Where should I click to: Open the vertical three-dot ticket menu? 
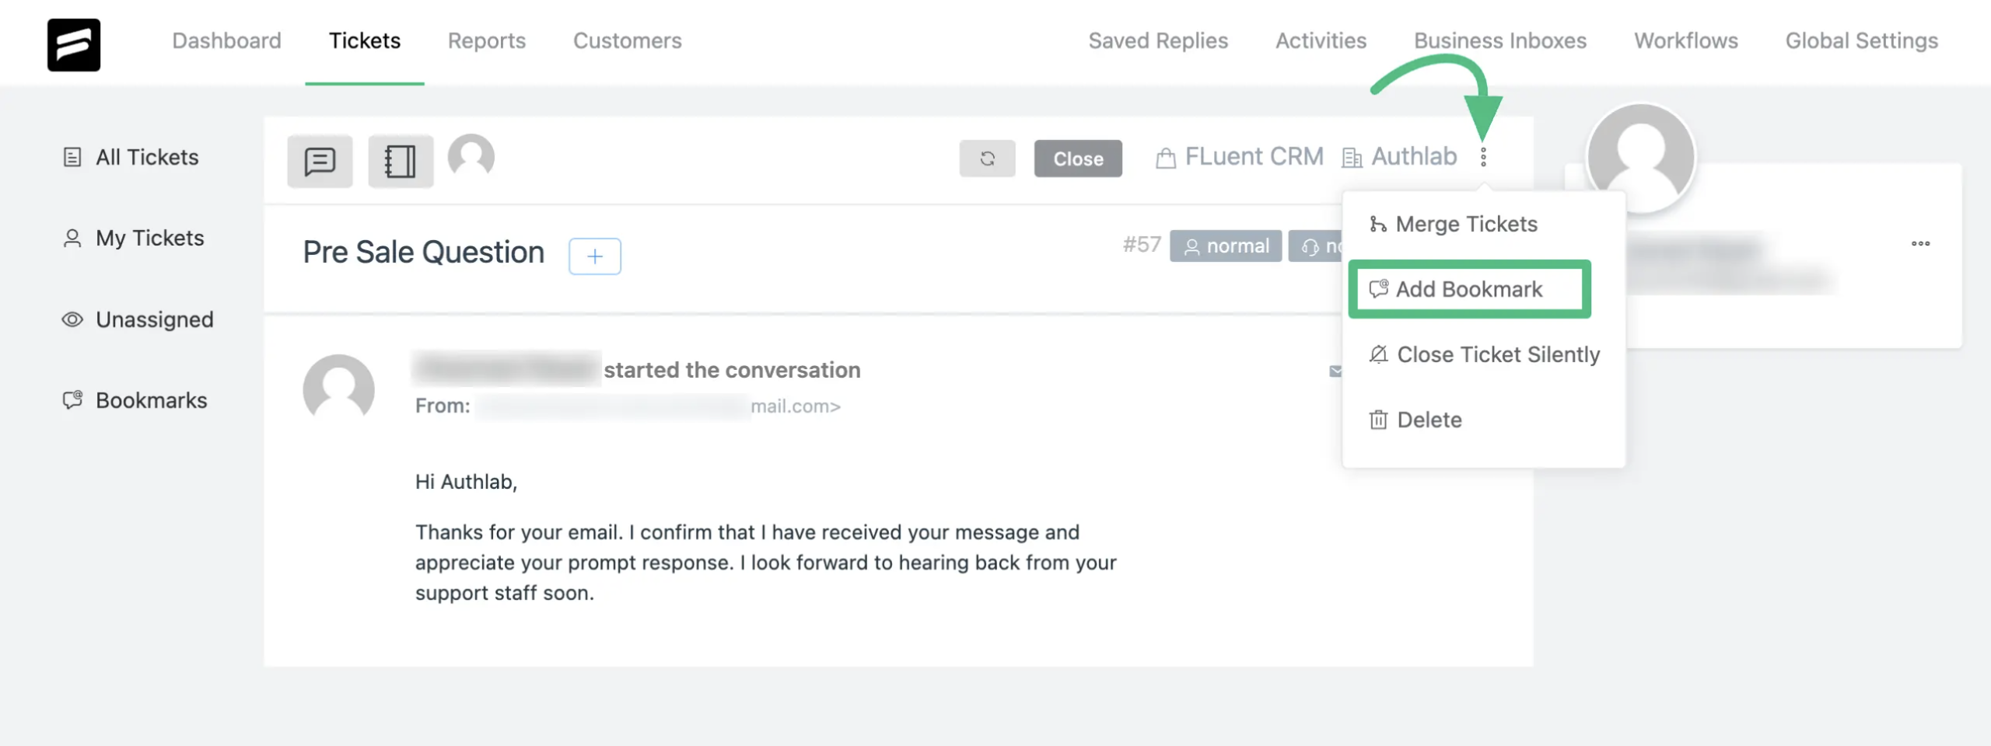[1483, 157]
